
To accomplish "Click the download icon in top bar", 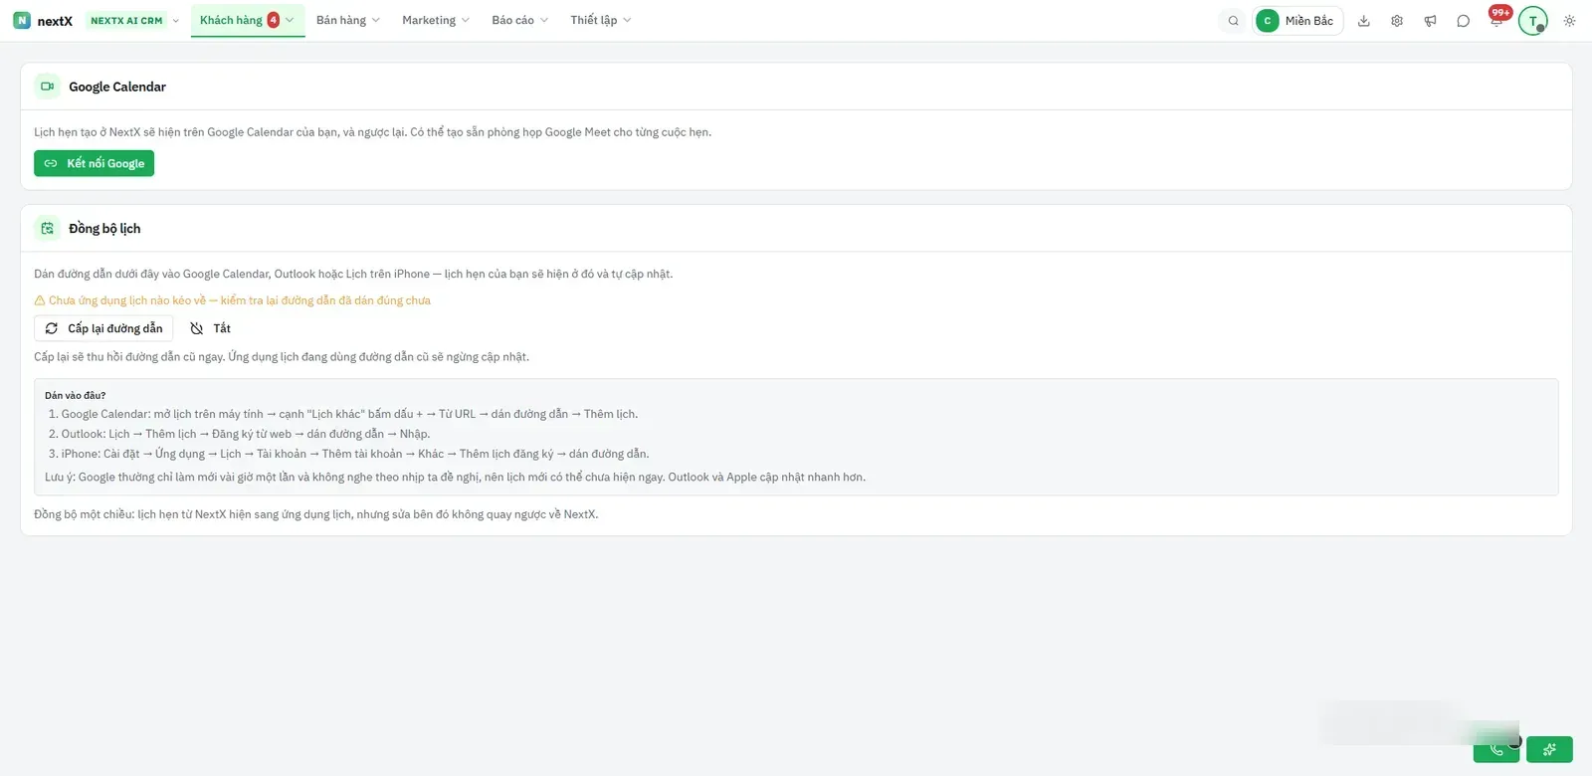I will coord(1364,21).
